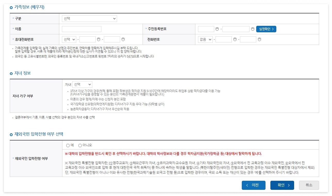Viewport: 332px width, 196px height.
Task: Click the clock icon beside 주민등록번호 back field
Action: [252, 29]
